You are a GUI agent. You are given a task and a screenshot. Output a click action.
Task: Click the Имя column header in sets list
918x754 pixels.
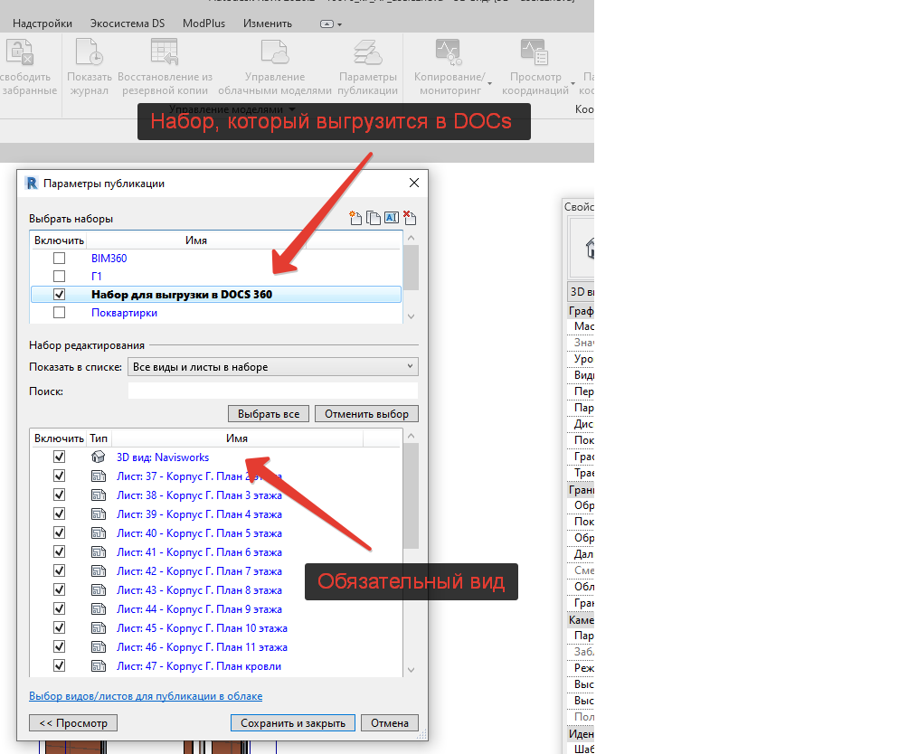click(196, 240)
